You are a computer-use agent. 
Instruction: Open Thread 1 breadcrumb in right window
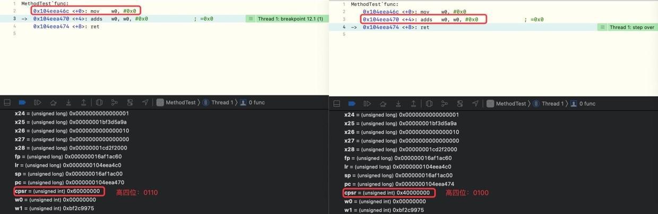(x=548, y=104)
